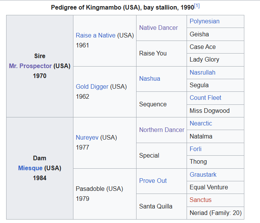The image size is (260, 223).
Task: Select the year 1984 under Miesque
Action: [x=40, y=178]
